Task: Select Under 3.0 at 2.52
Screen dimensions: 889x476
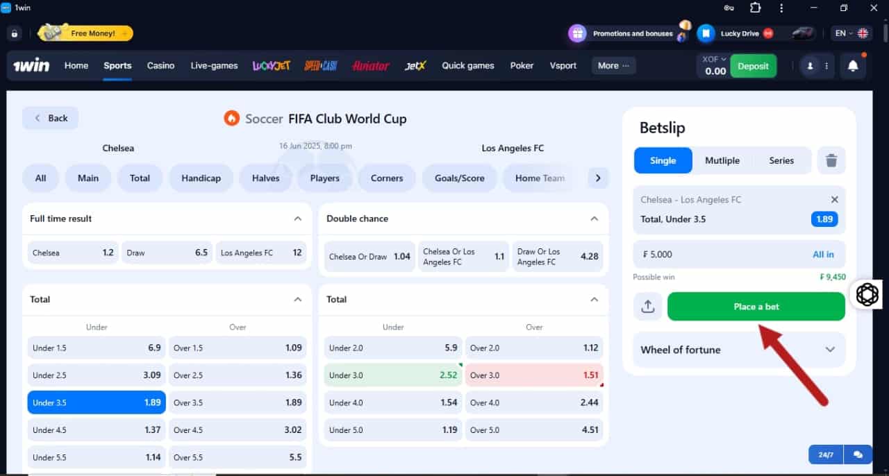Action: click(393, 375)
